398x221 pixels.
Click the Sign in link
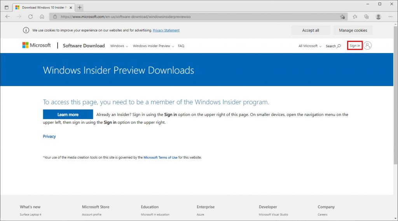(x=355, y=46)
